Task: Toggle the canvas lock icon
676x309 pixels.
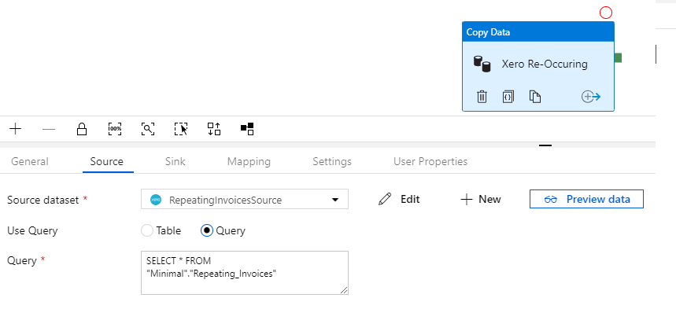Action: tap(82, 129)
